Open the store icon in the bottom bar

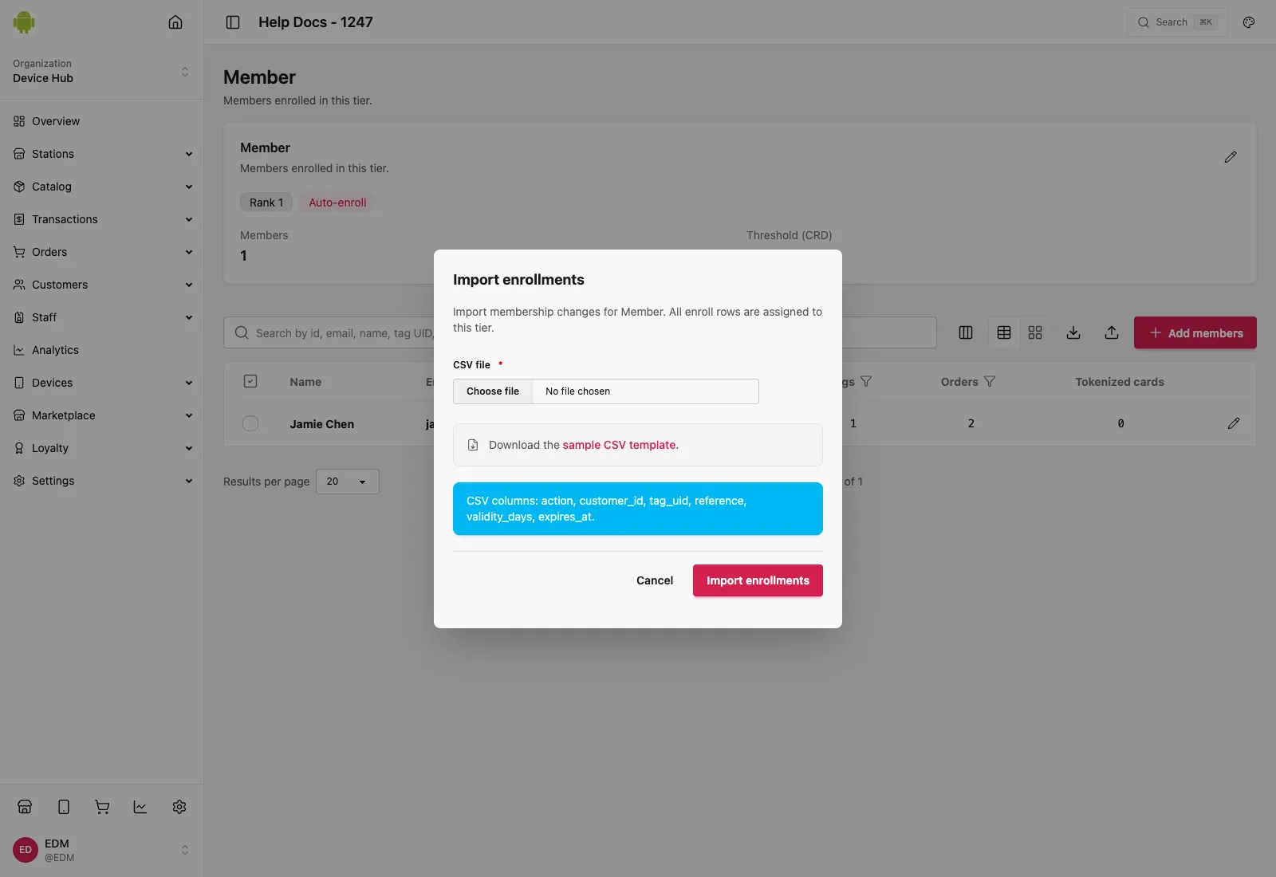25,807
